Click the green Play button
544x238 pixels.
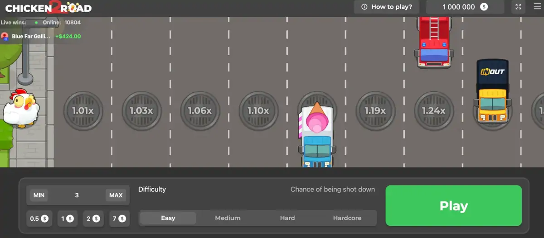[x=454, y=206]
